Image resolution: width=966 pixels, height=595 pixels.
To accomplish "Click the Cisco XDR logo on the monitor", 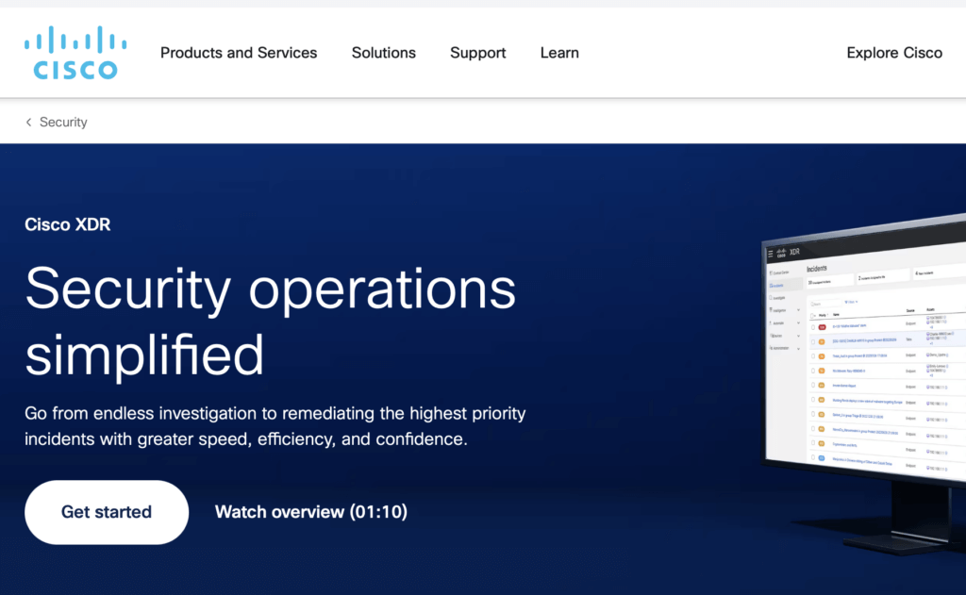I will click(781, 253).
